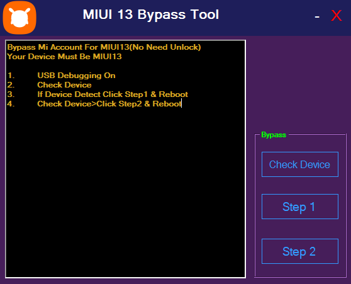Click the green Bypass group label
Screen dimensions: 351x284
click(274, 135)
